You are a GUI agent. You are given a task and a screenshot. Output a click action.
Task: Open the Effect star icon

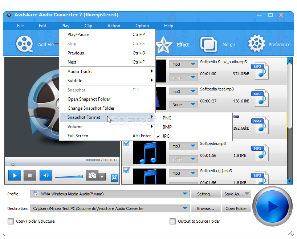pyautogui.click(x=164, y=45)
